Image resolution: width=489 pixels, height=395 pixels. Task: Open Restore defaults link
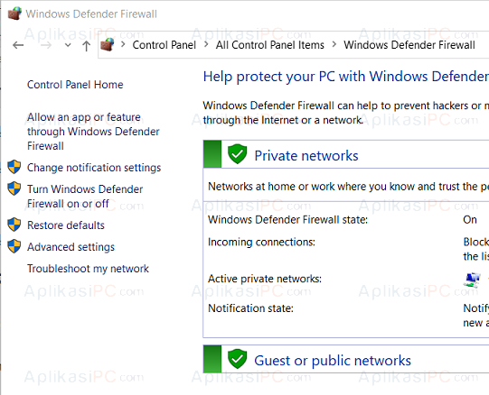[x=66, y=225]
